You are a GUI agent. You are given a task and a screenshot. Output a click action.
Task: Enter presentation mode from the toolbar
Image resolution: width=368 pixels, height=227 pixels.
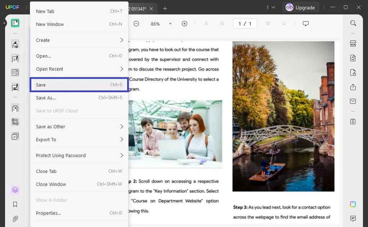(306, 23)
